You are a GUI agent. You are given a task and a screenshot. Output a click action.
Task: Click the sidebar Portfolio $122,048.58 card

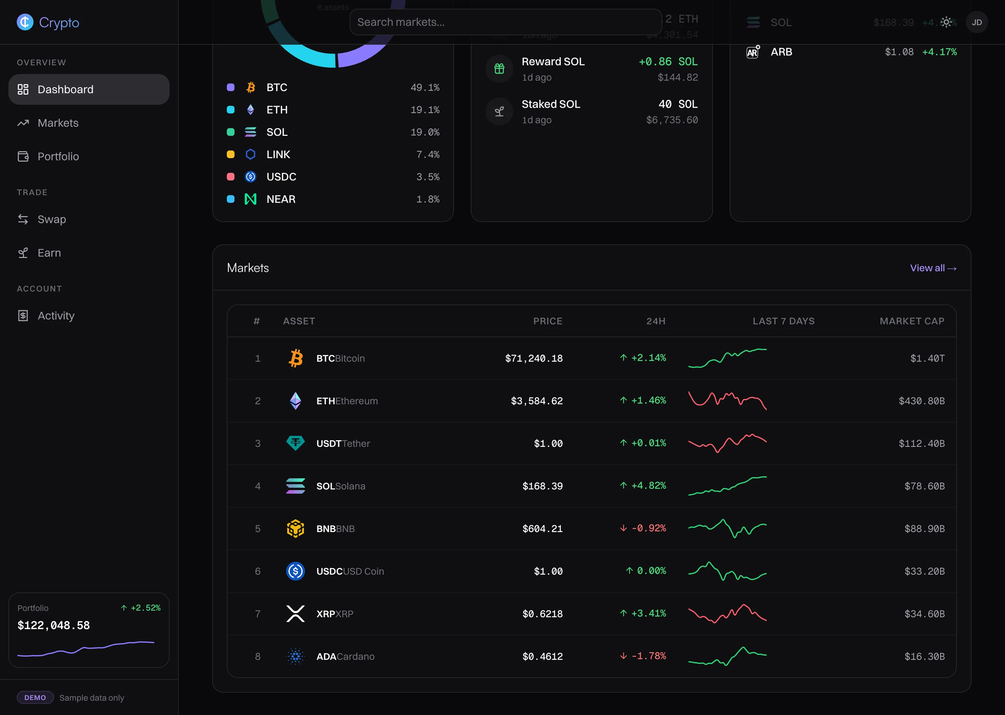pos(89,630)
